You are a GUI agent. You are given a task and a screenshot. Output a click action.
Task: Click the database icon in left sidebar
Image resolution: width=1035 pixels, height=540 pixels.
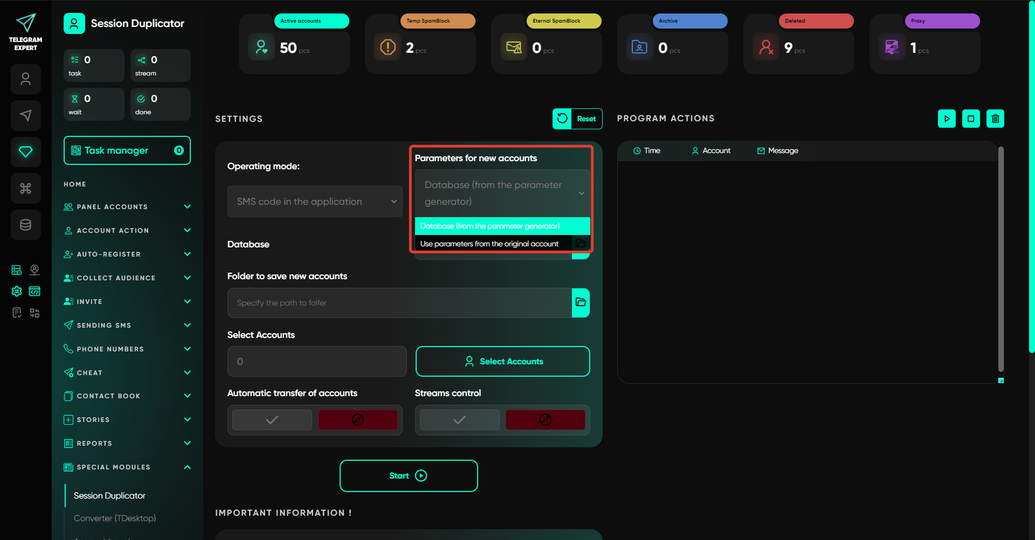tap(26, 225)
